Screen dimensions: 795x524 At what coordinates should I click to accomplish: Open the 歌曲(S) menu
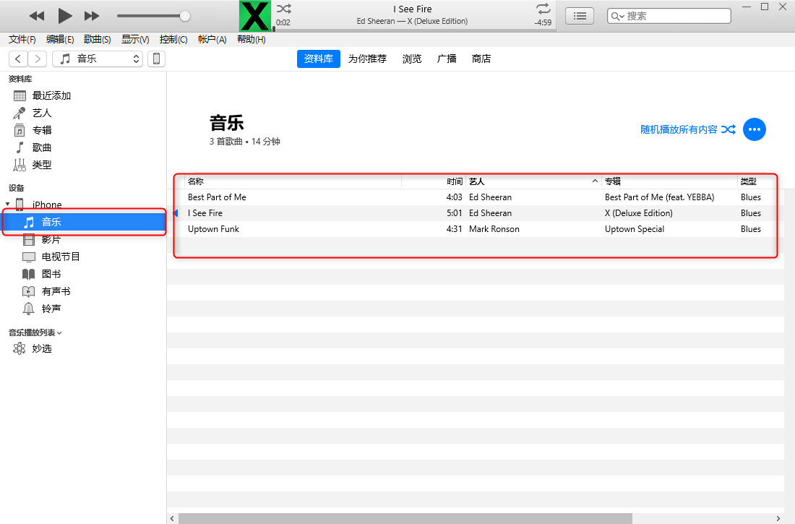click(x=98, y=39)
